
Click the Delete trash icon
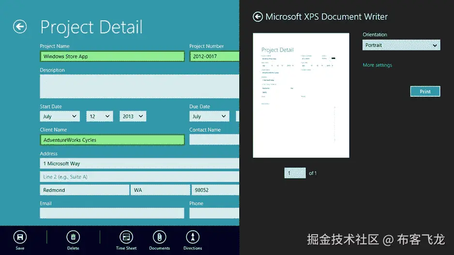[x=73, y=237]
